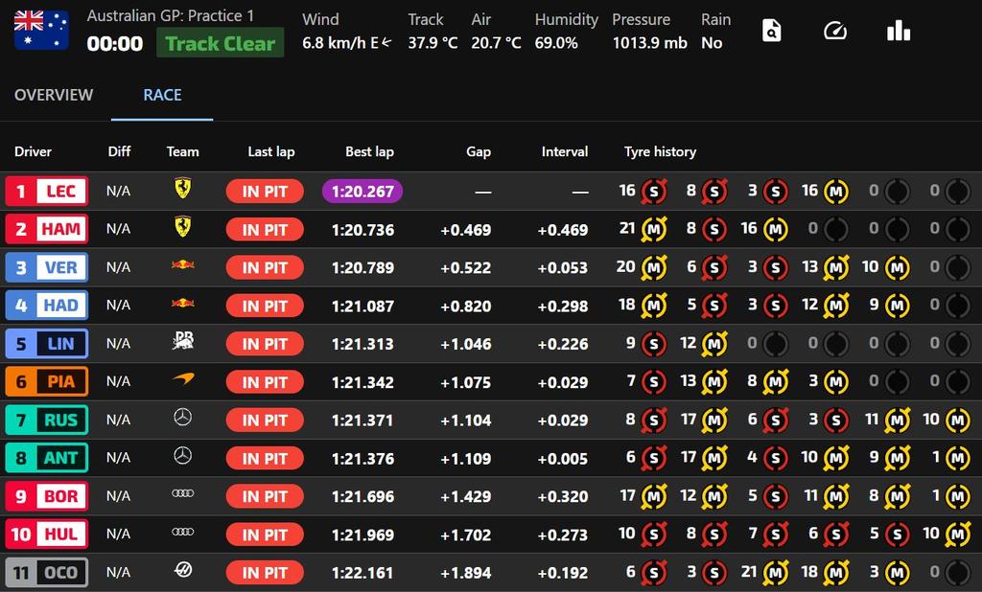The width and height of the screenshot is (982, 592).
Task: Select driver tag 3 VER
Action: pyautogui.click(x=47, y=267)
